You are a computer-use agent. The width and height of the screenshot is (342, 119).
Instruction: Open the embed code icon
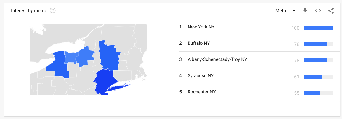point(318,11)
